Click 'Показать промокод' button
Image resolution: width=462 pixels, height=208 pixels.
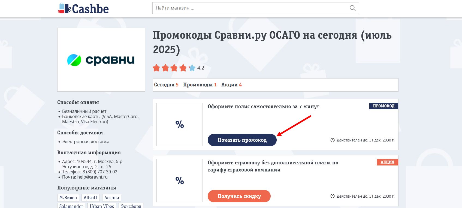coord(242,140)
